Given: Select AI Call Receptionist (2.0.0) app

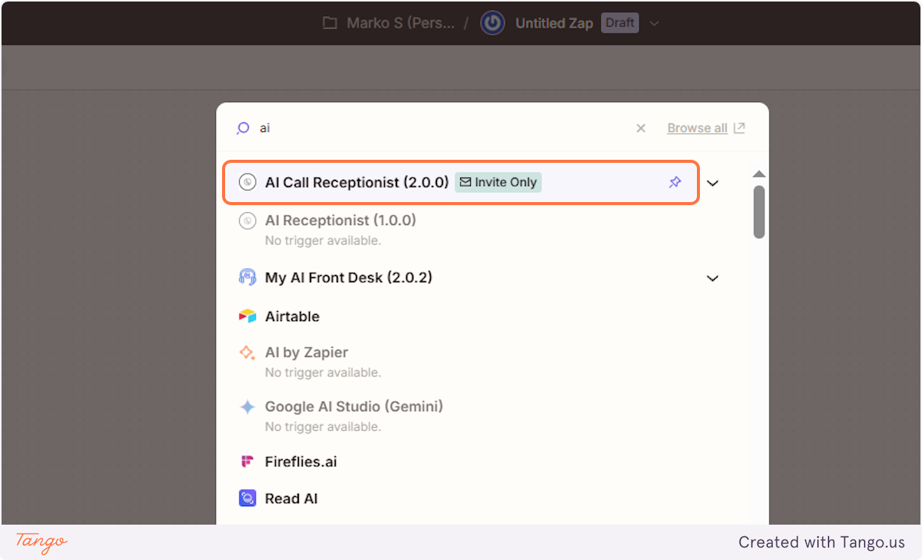Looking at the screenshot, I should [x=460, y=182].
